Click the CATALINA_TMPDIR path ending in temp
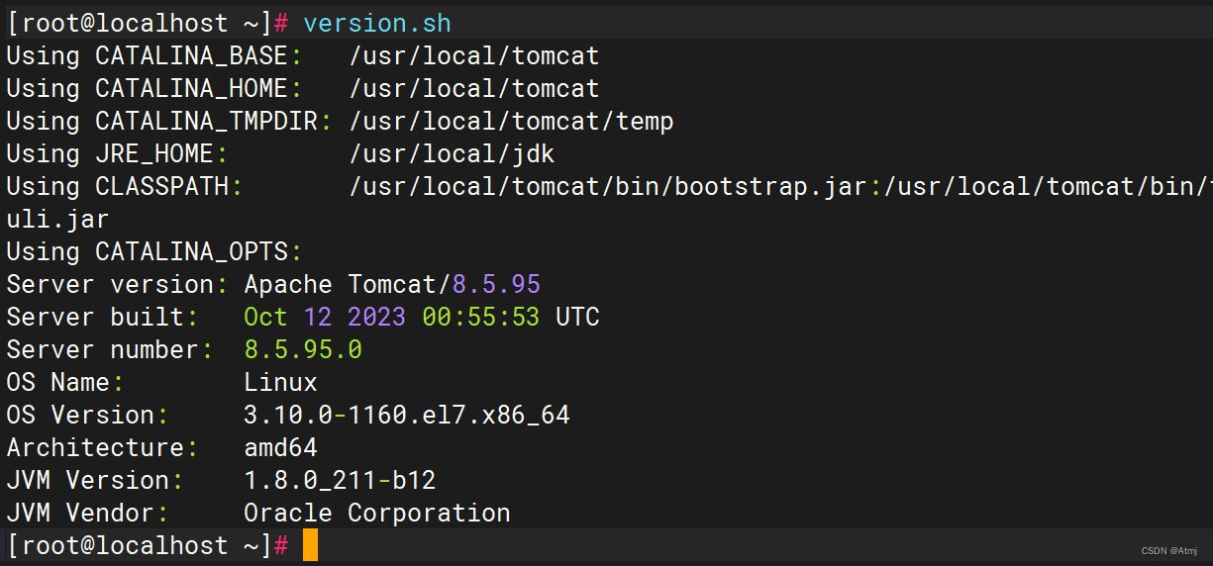1213x566 pixels. click(511, 121)
